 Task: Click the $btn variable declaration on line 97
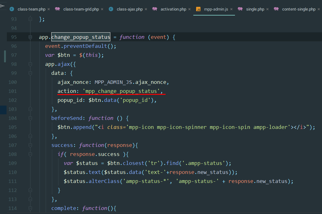click(x=64, y=55)
